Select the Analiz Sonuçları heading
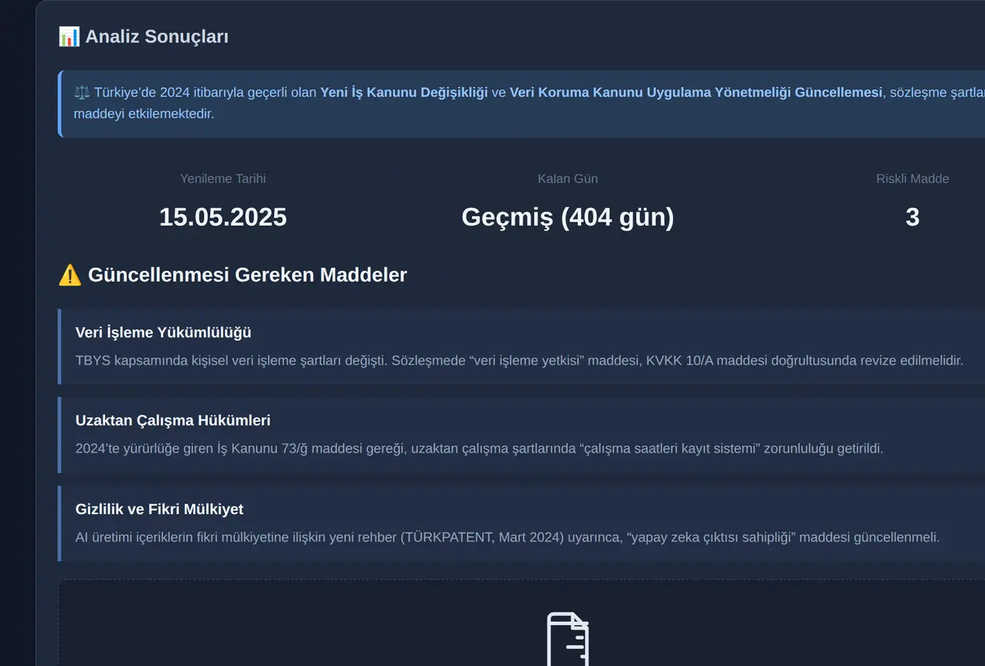This screenshot has width=985, height=666. pyautogui.click(x=157, y=37)
